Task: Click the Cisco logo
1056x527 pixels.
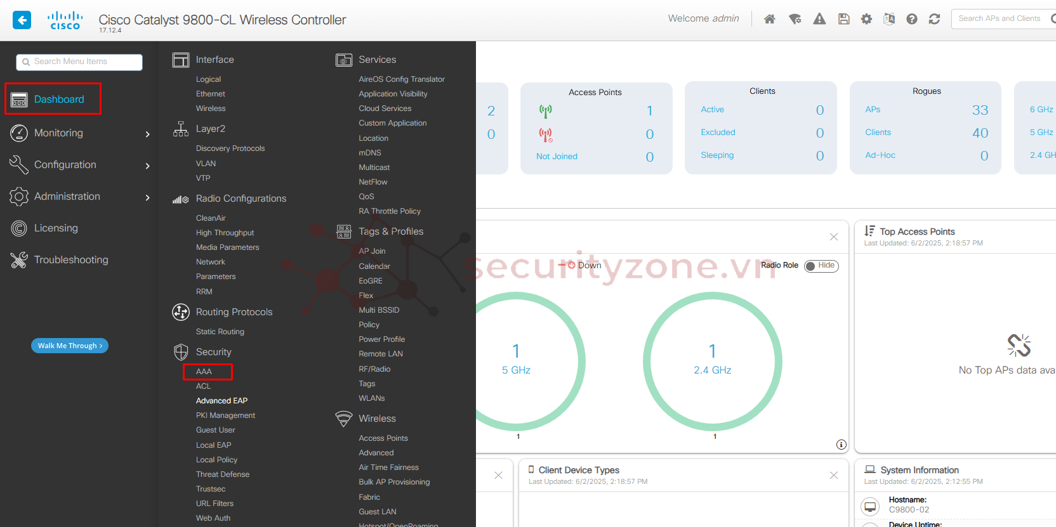Action: click(65, 20)
